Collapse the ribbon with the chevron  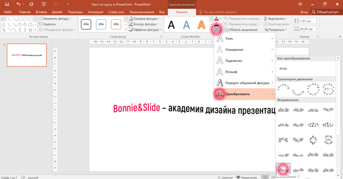tap(340, 37)
